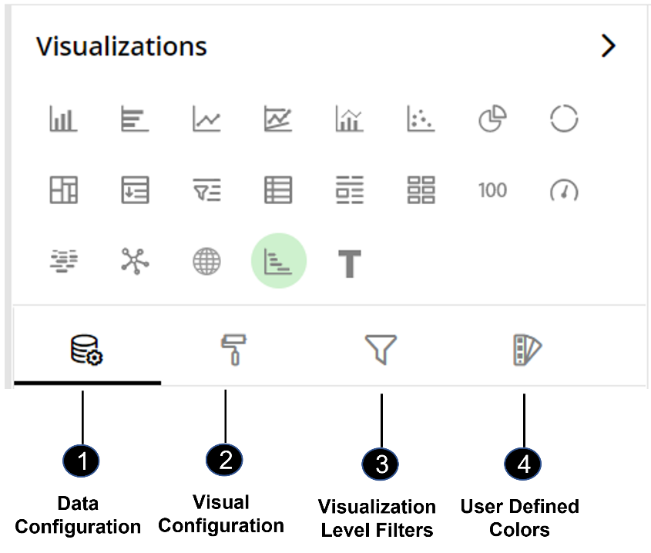Viewport: 651px width, 553px height.
Task: Open Visualization Level Filters funnel tab
Action: click(381, 350)
